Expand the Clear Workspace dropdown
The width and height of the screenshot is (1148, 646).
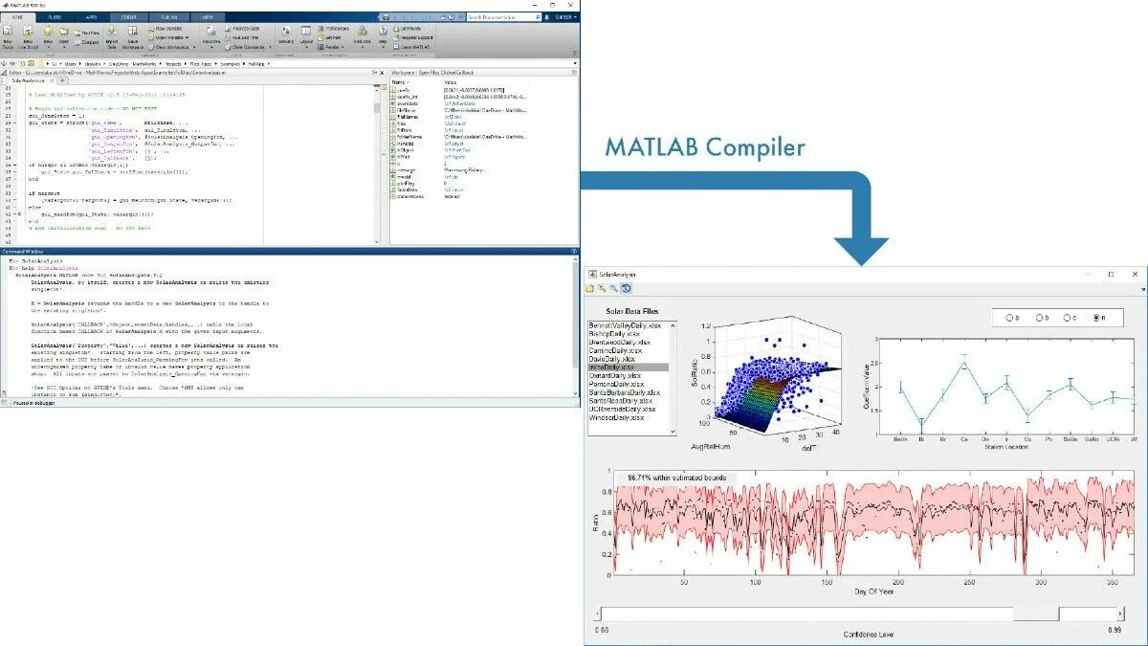[194, 46]
